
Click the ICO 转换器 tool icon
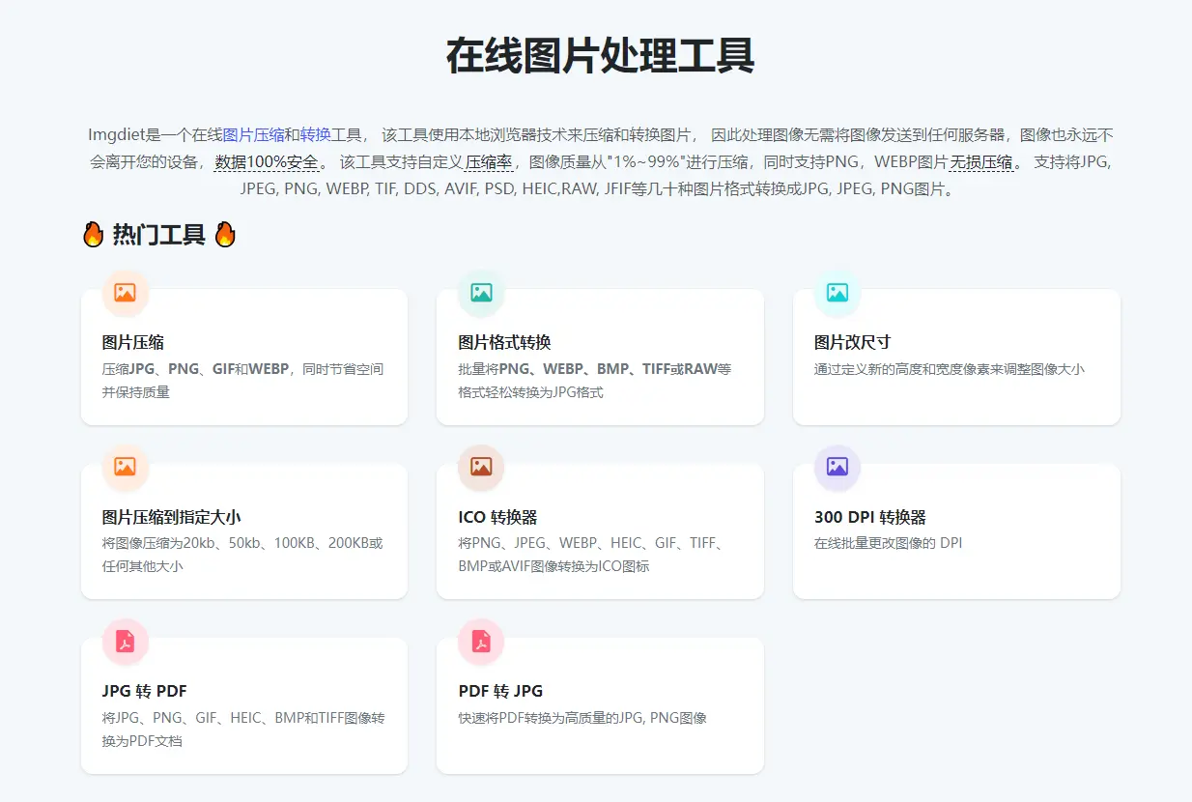pos(479,468)
